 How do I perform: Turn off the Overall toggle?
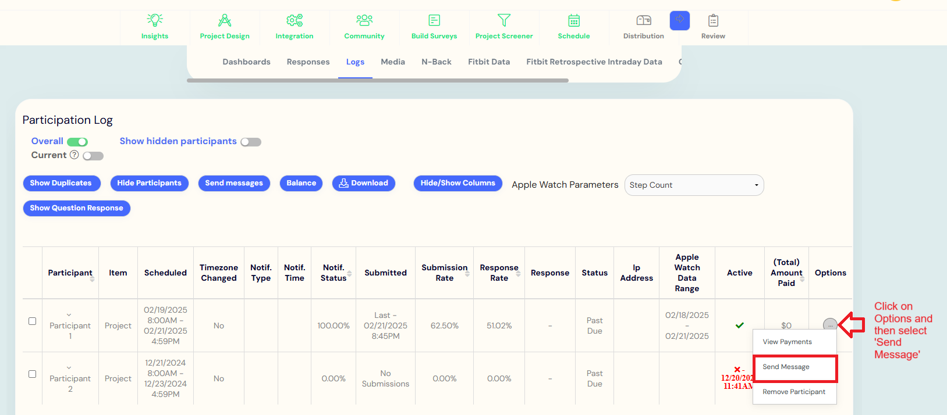click(x=77, y=142)
